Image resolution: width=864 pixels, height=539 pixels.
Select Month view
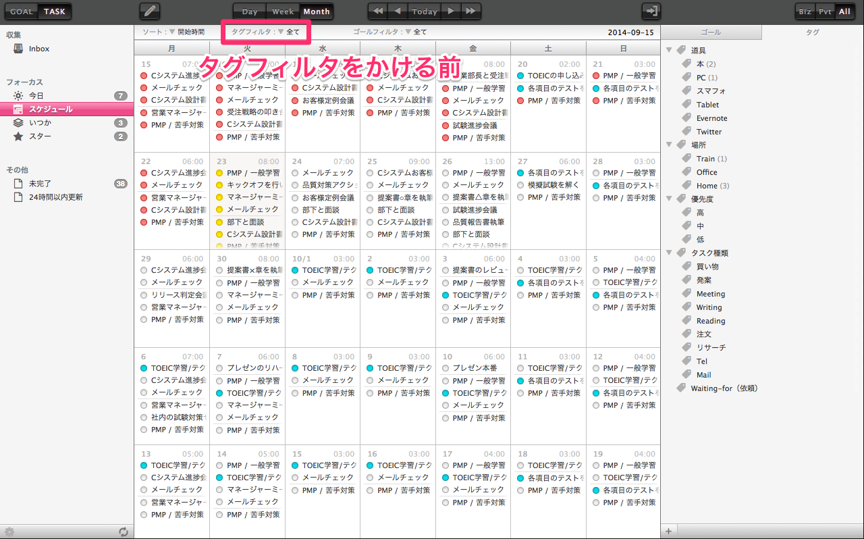(317, 11)
